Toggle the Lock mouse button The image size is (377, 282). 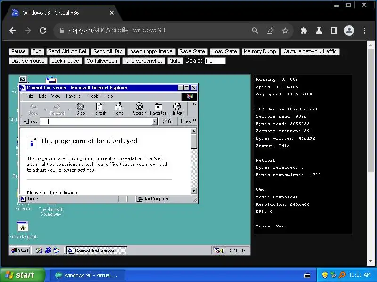66,61
